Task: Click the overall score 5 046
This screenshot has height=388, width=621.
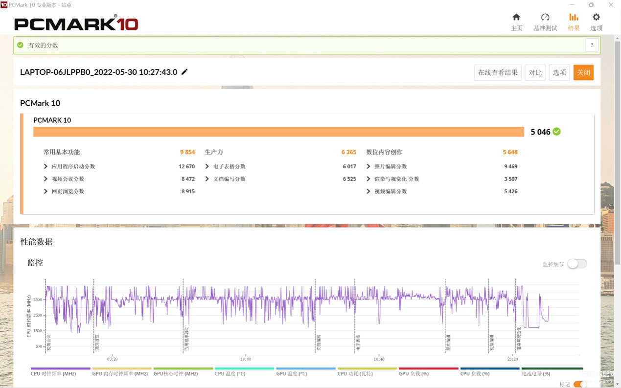Action: click(x=540, y=132)
